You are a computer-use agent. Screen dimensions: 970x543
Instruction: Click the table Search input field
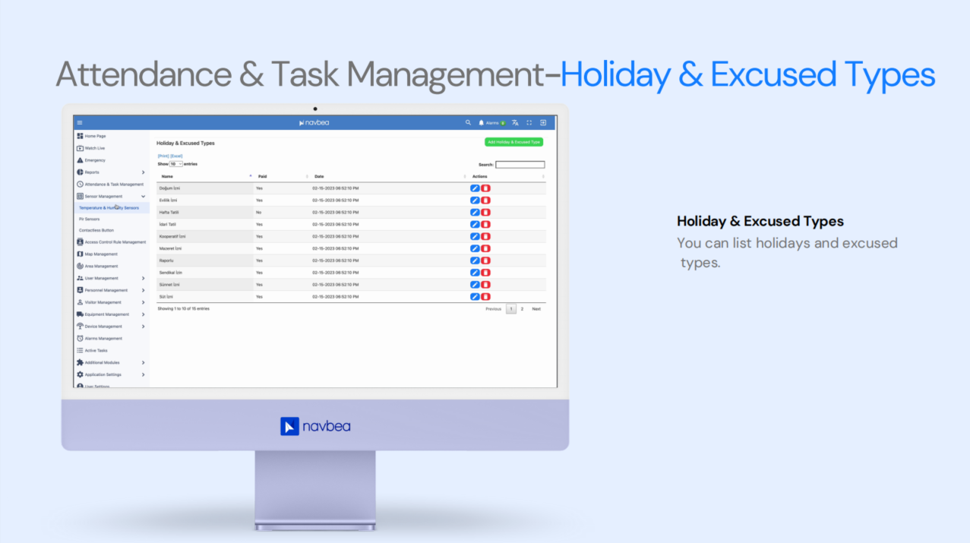coord(520,165)
